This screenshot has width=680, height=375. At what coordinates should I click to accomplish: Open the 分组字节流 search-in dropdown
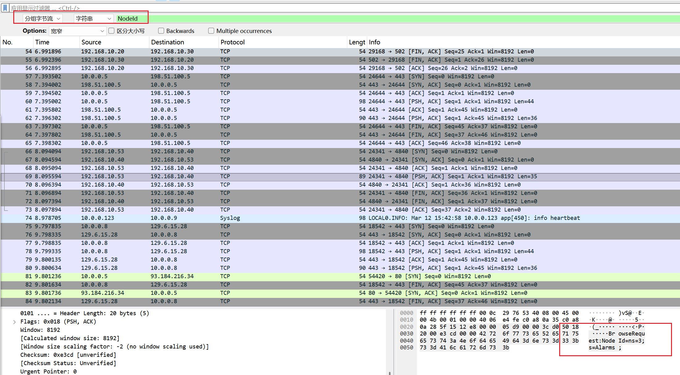[43, 19]
